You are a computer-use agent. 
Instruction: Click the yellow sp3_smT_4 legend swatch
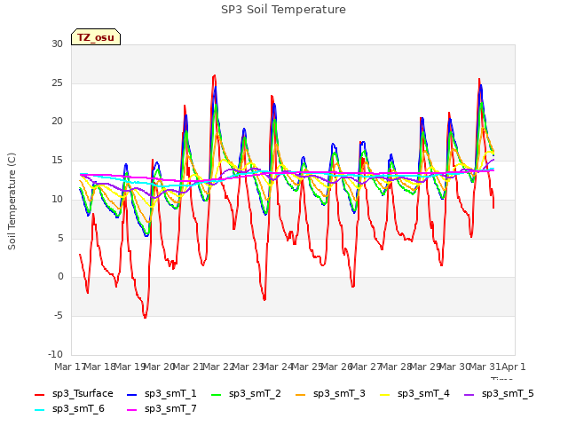[x=384, y=394]
